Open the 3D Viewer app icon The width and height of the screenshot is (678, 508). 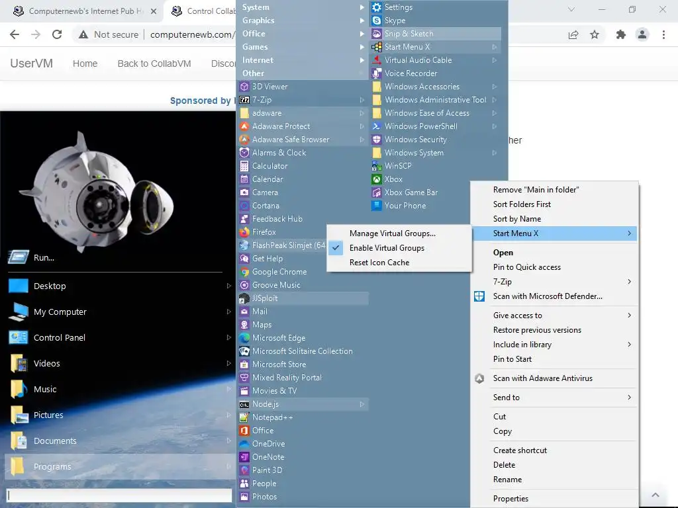pyautogui.click(x=244, y=87)
